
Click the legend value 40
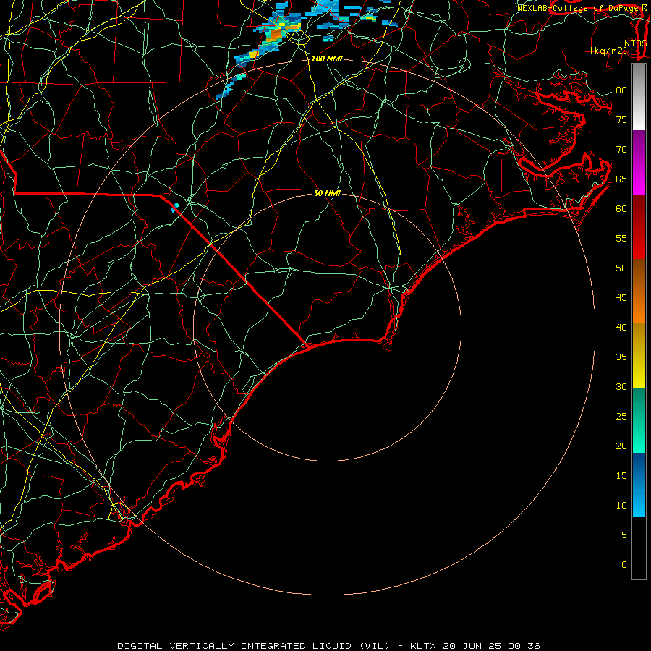pos(621,327)
